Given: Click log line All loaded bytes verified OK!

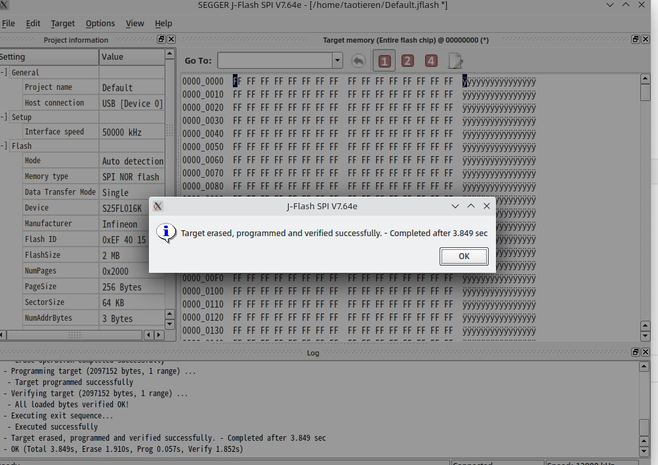Looking at the screenshot, I should 72,405.
